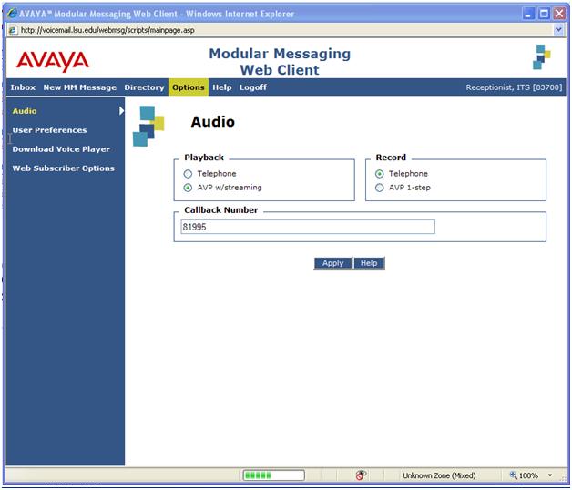Select the Options tab
This screenshot has width=572, height=490.
click(189, 87)
